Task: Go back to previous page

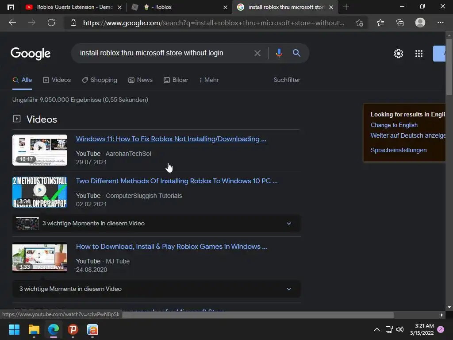Action: [12, 23]
